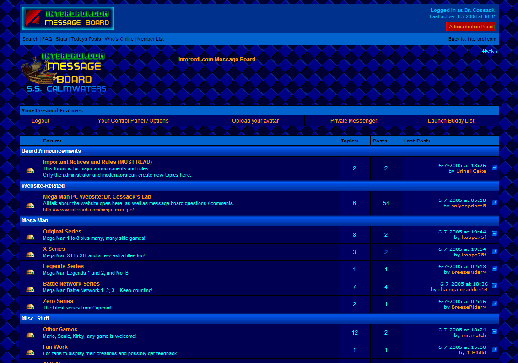Viewport: 518px width, 363px height.
Task: Open the Member List link
Action: (150, 39)
